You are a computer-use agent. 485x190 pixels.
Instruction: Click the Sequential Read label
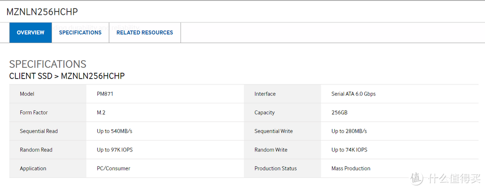[39, 131]
